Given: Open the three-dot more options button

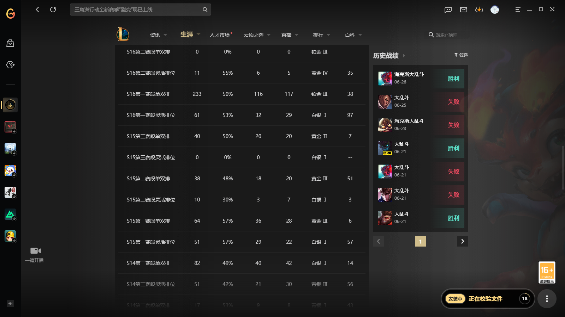Looking at the screenshot, I should pos(547,299).
